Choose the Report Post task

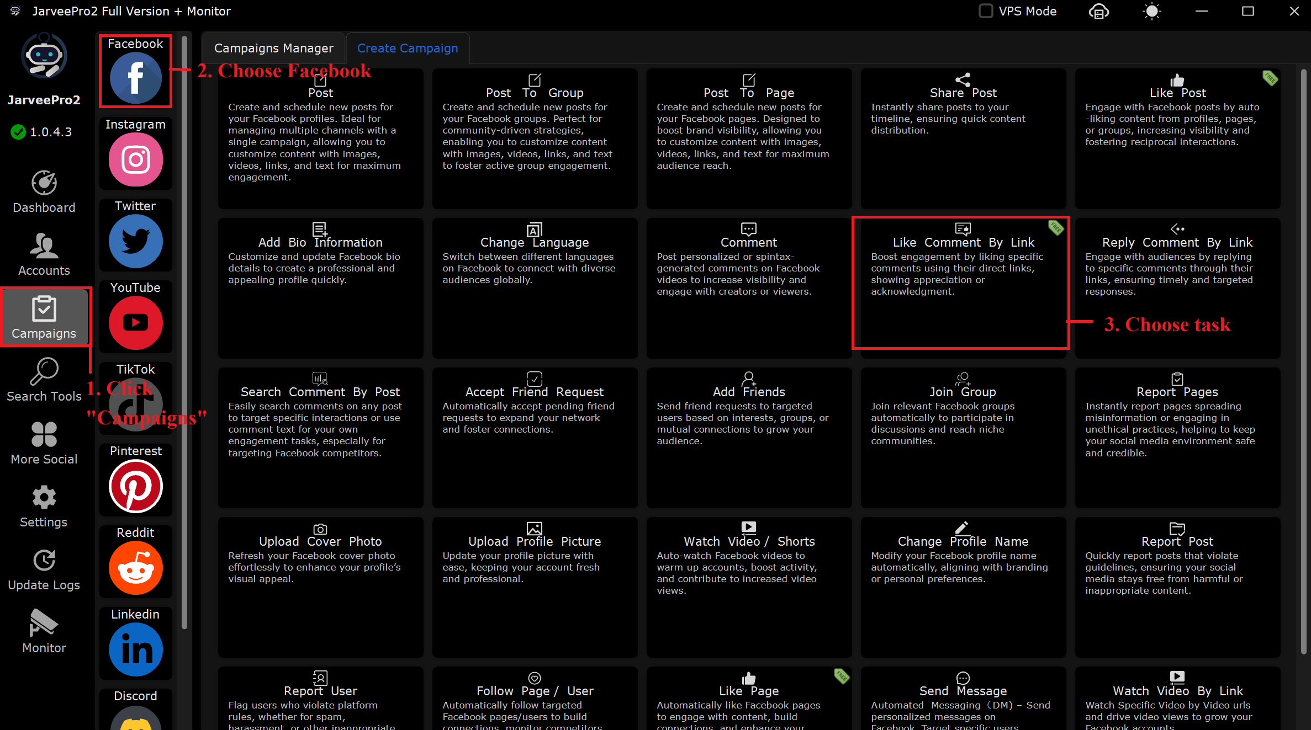click(1177, 587)
